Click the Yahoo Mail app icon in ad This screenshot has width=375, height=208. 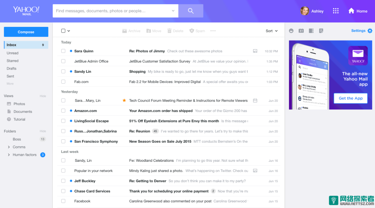[358, 56]
